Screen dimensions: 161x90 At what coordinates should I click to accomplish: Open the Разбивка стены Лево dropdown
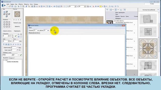click(x=12, y=55)
